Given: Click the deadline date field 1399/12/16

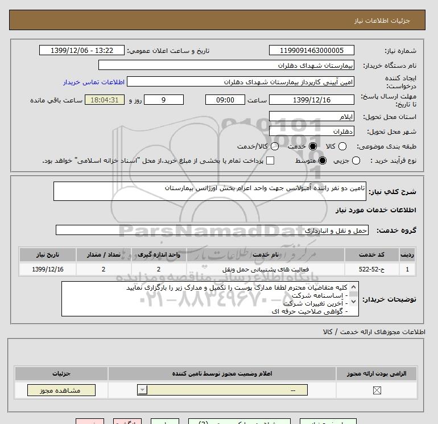Looking at the screenshot, I should click(x=312, y=100).
